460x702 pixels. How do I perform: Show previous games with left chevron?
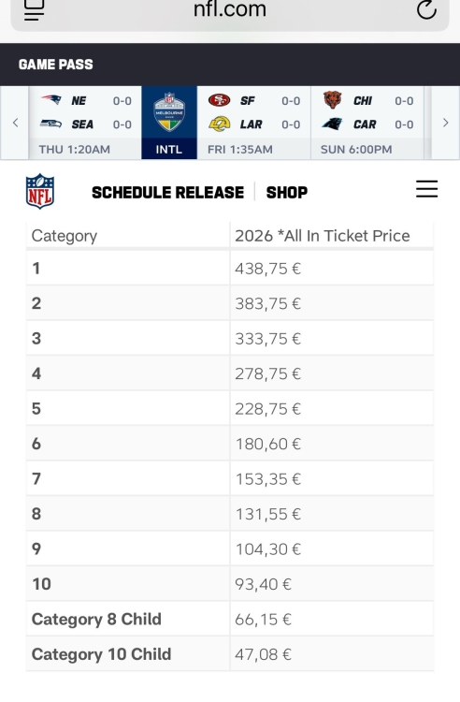15,123
